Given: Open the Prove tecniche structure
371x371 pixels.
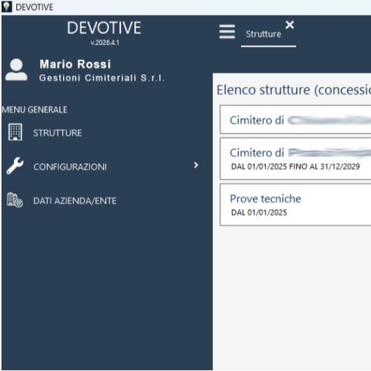Looking at the screenshot, I should pos(295,205).
